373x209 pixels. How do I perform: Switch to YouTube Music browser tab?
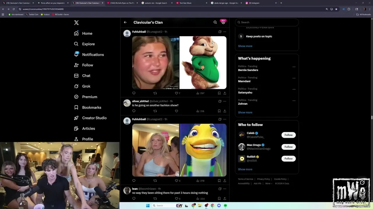click(x=192, y=3)
